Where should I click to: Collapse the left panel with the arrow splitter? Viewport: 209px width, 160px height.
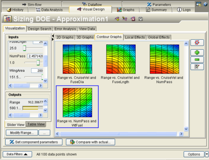coord(53,36)
